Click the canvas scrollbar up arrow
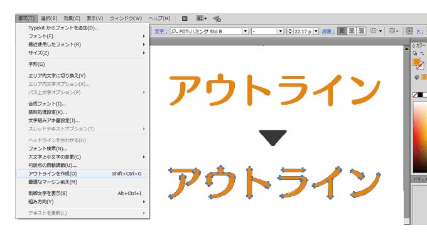This screenshot has width=427, height=232. coord(406,49)
